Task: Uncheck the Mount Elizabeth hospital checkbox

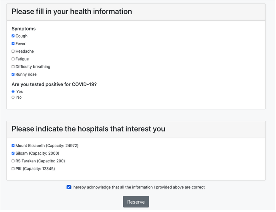Action: tap(13, 146)
